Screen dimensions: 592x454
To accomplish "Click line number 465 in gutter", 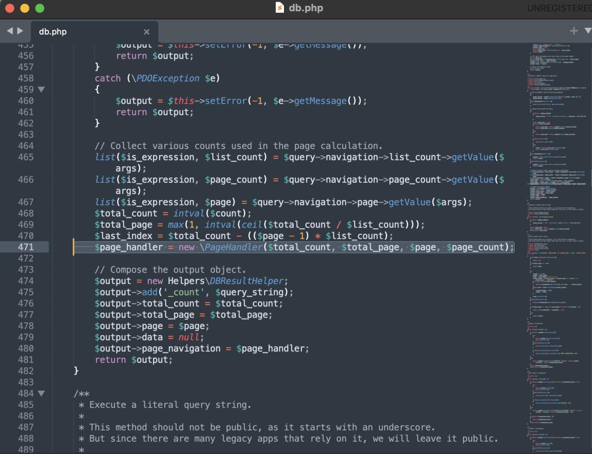I will 26,157.
